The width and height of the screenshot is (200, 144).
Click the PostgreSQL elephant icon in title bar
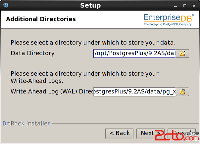click(x=6, y=6)
